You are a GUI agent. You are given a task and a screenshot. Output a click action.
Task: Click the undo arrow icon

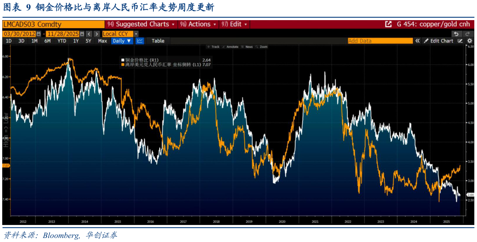click(456, 34)
